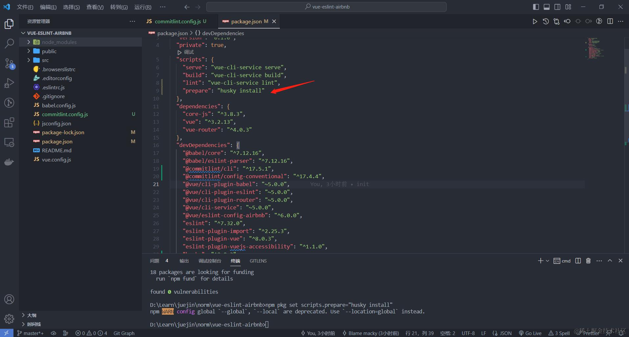Click the Run play icon in editor toolbar
629x337 pixels.
point(535,21)
